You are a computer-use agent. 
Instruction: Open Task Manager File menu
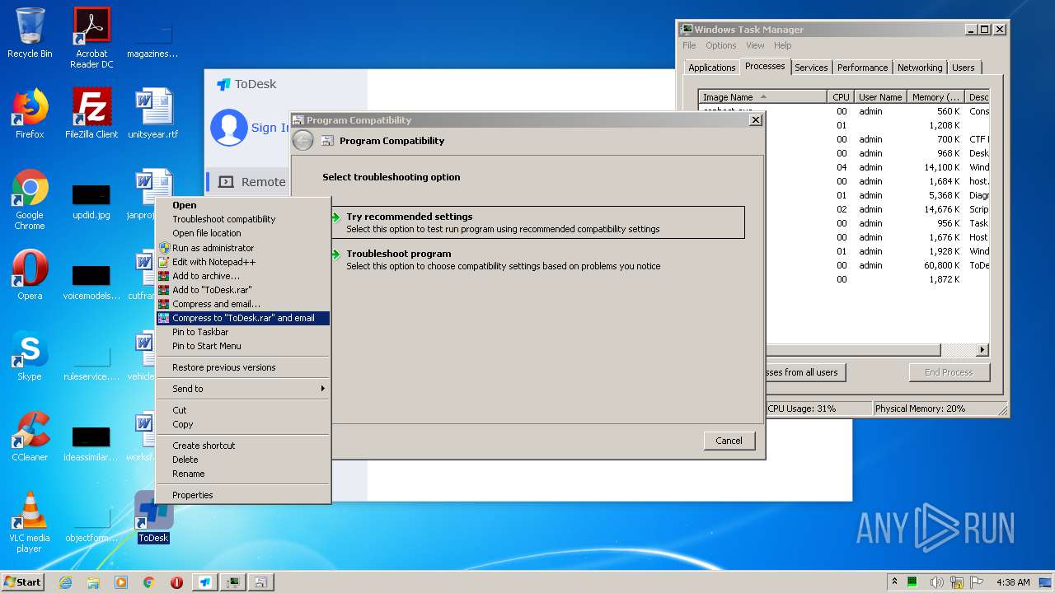tap(689, 45)
